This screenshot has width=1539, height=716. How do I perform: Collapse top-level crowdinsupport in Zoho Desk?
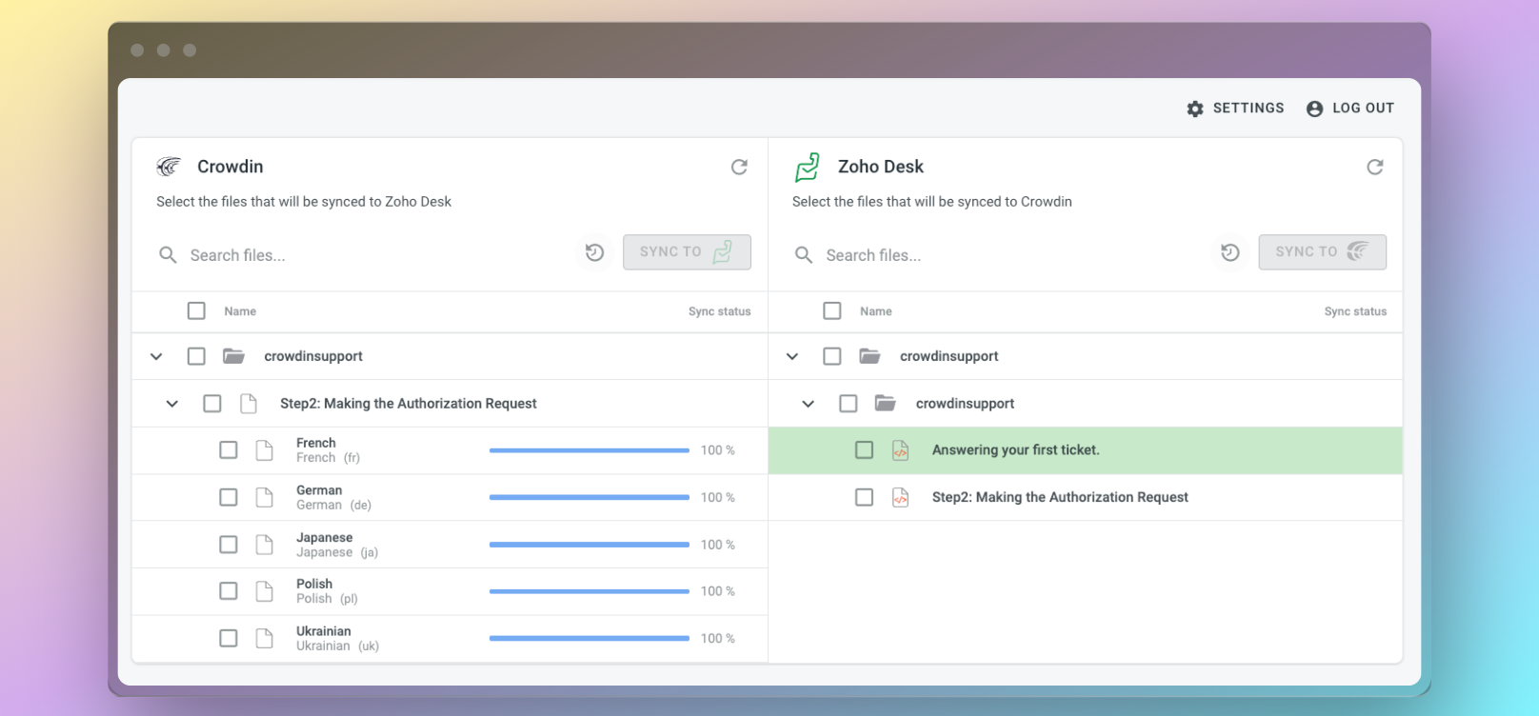pyautogui.click(x=792, y=356)
